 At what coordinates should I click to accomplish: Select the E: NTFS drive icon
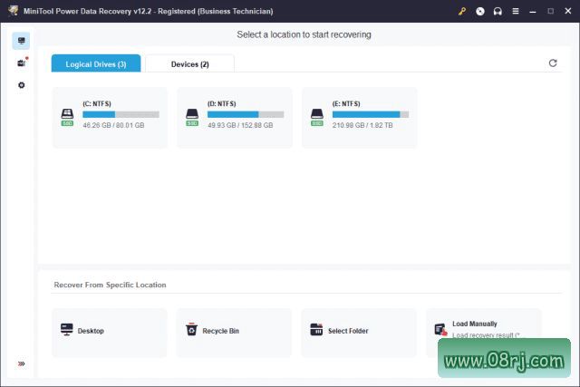tap(317, 117)
